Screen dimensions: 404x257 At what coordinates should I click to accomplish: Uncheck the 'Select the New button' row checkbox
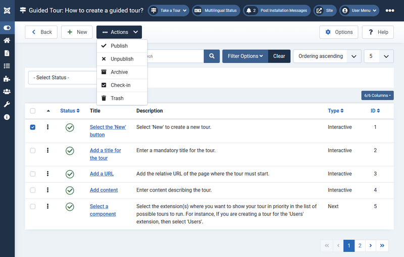tap(33, 127)
